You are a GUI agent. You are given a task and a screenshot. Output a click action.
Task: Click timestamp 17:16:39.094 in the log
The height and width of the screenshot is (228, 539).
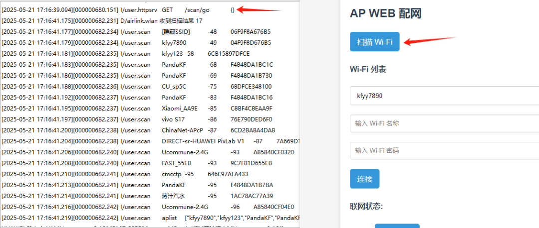(55, 10)
